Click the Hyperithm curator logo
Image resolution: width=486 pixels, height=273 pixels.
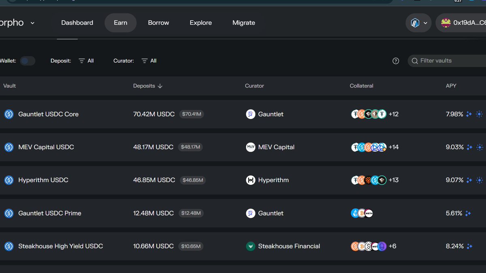(x=251, y=180)
